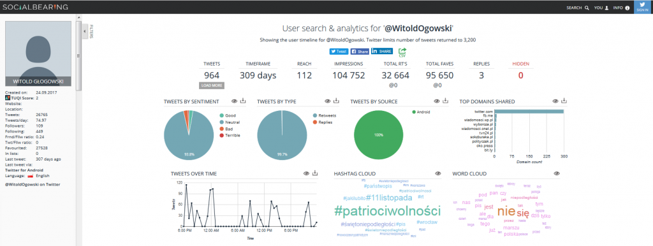
Task: Click the 32 664 total RT's value
Action: pyautogui.click(x=395, y=75)
